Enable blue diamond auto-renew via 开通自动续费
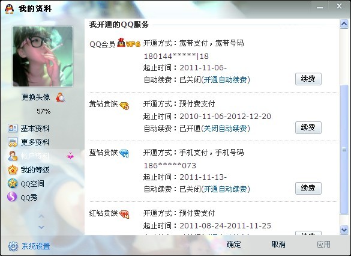This screenshot has height=256, width=351. [x=225, y=189]
